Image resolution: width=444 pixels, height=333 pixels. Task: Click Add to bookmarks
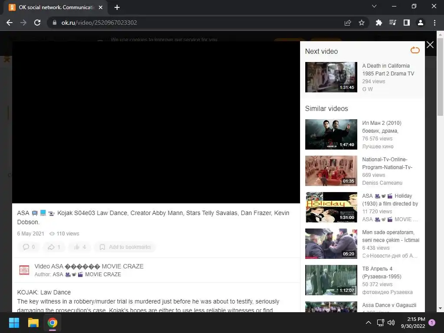(125, 247)
